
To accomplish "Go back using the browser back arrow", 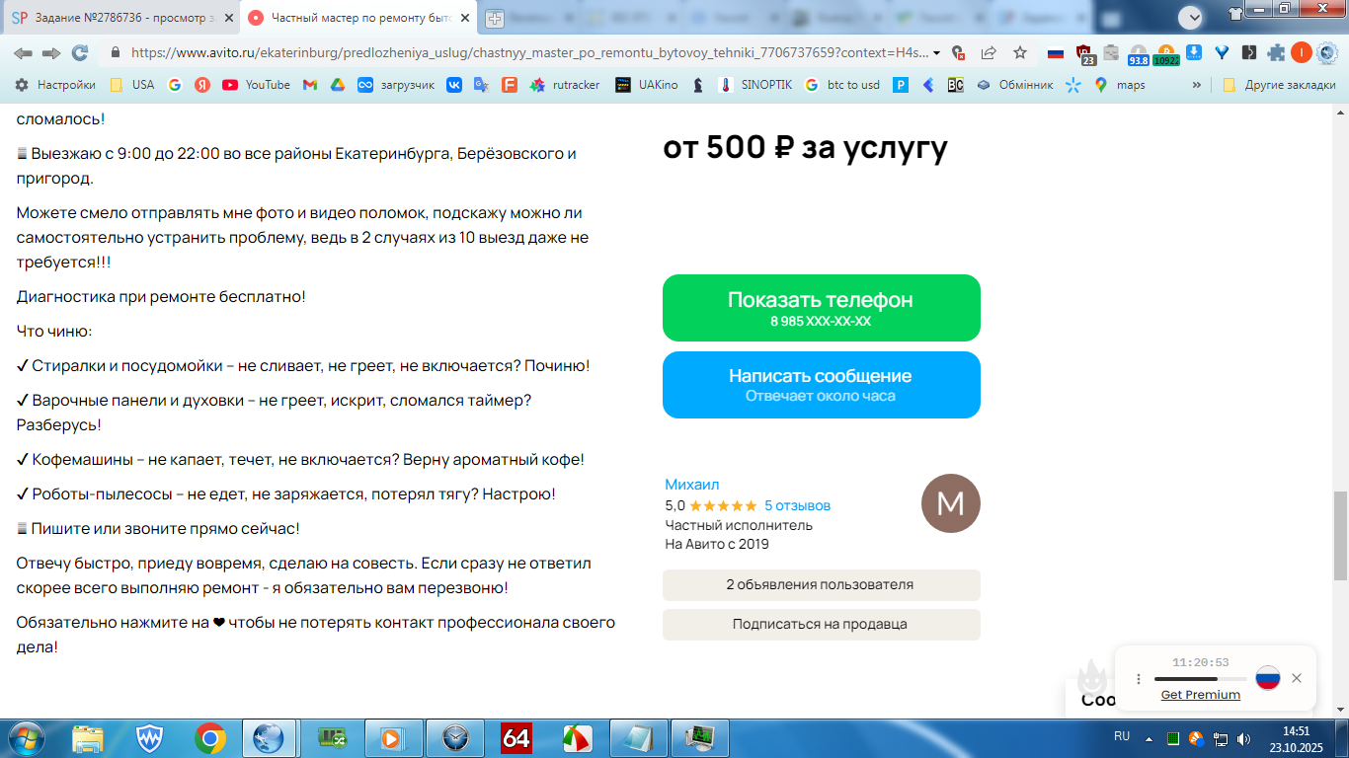I will tap(22, 53).
